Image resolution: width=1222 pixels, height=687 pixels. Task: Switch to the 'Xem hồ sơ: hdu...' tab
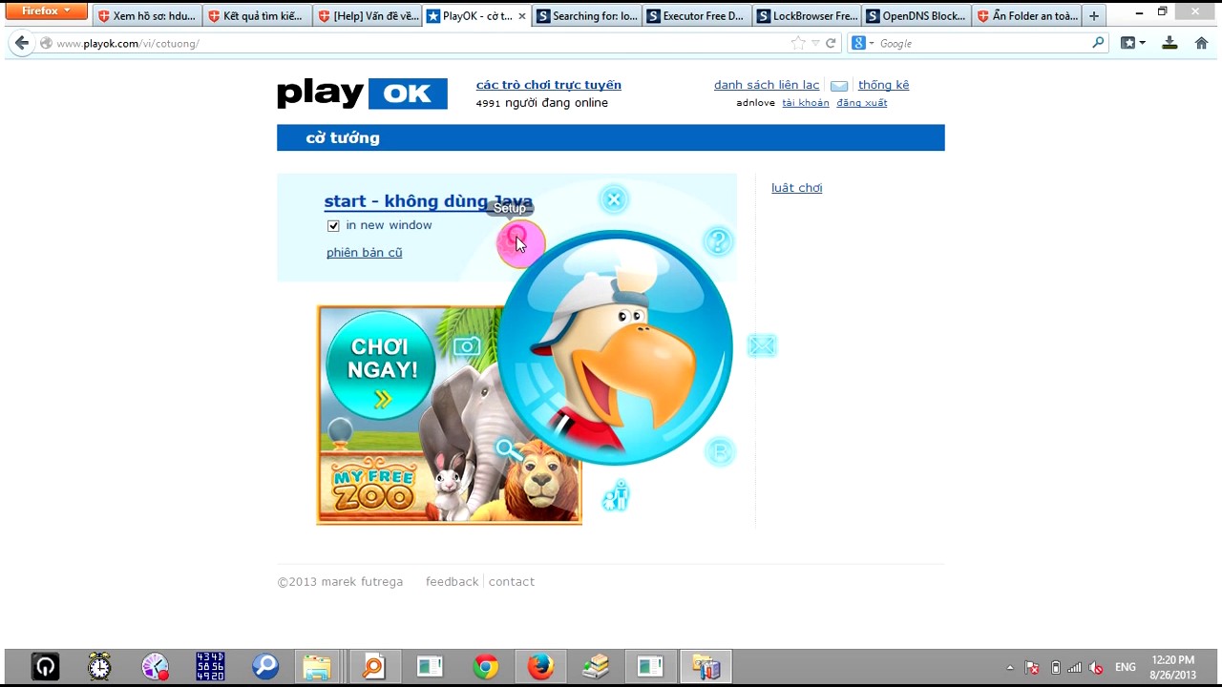(147, 16)
